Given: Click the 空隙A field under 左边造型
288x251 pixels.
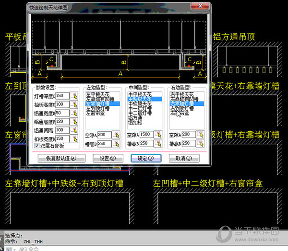Looking at the screenshot, I should pos(105,135).
